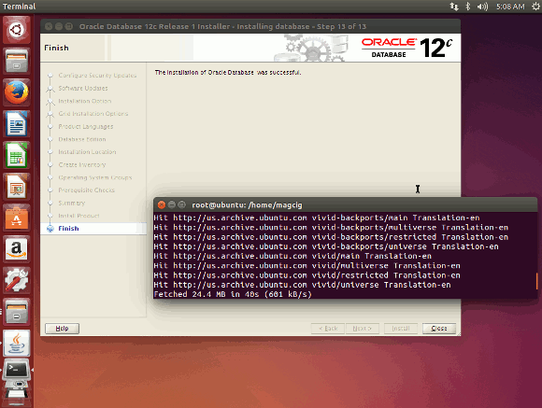Click the Help button in Oracle installer
542x408 pixels.
coord(63,329)
